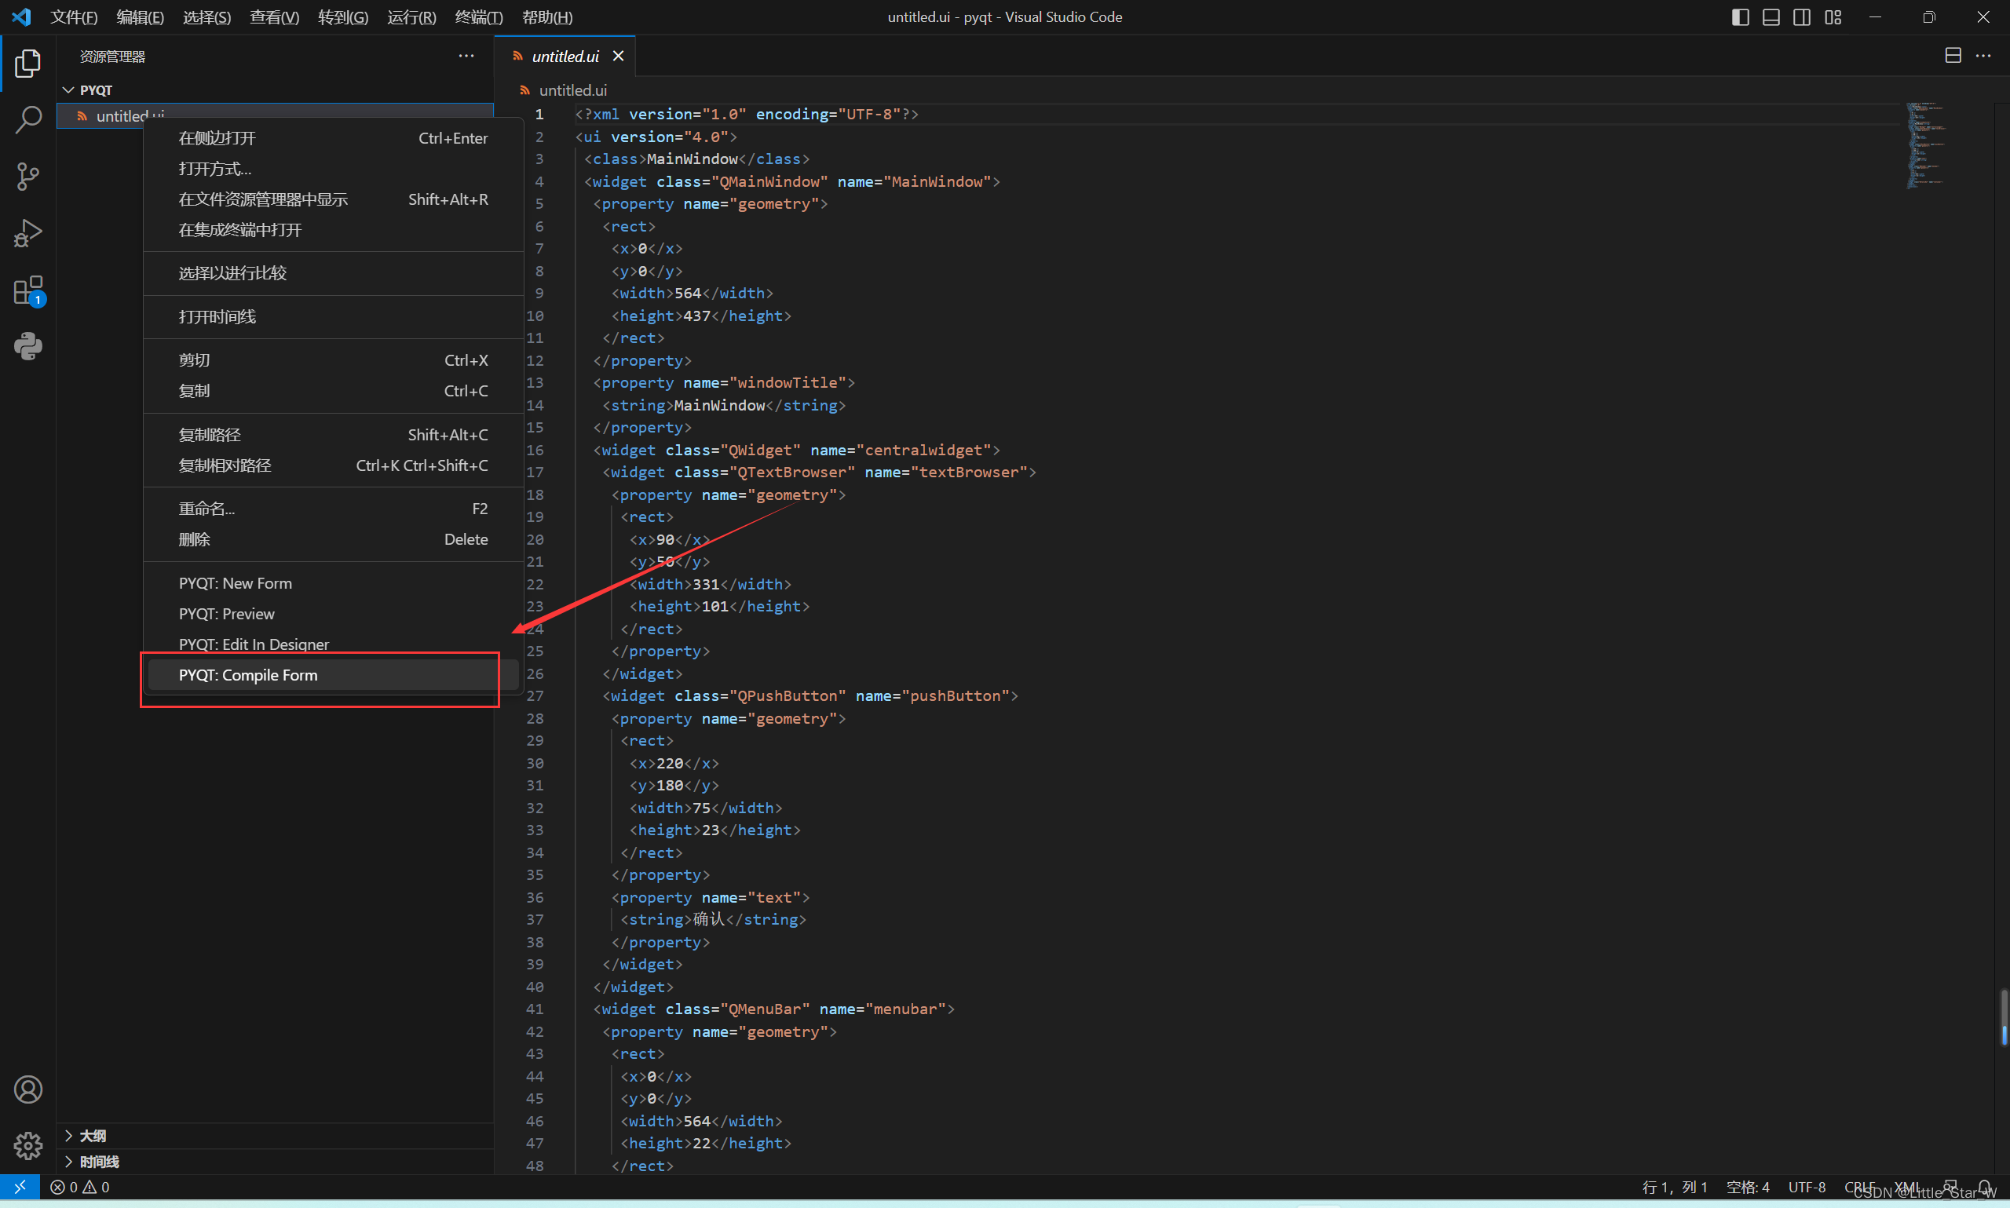Image resolution: width=2010 pixels, height=1208 pixels.
Task: Open Run and Debug view icon
Action: point(27,233)
